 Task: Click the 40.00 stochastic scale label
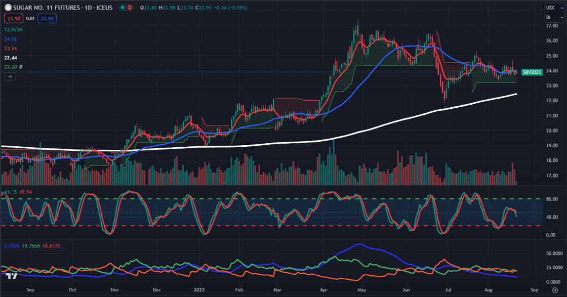[552, 217]
